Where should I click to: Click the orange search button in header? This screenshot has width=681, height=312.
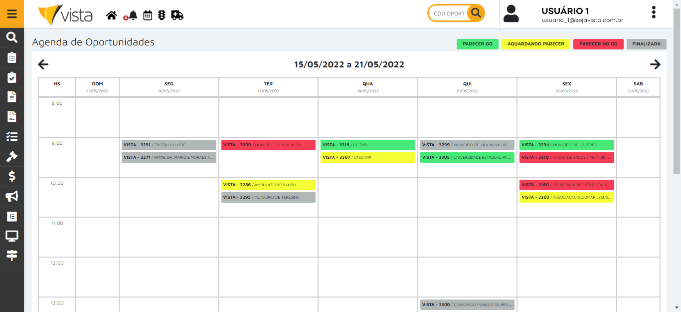[476, 13]
